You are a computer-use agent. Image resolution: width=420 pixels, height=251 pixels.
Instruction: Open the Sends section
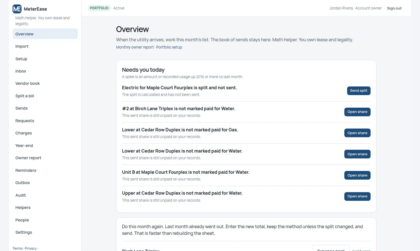click(45, 108)
